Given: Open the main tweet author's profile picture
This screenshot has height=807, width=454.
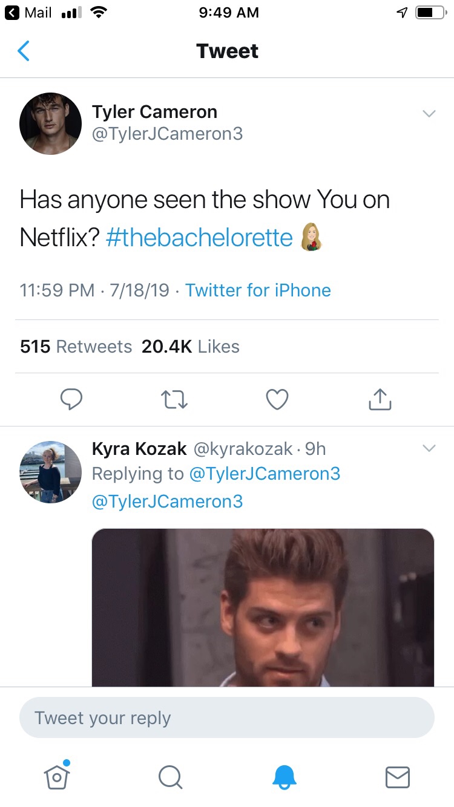Looking at the screenshot, I should click(50, 123).
